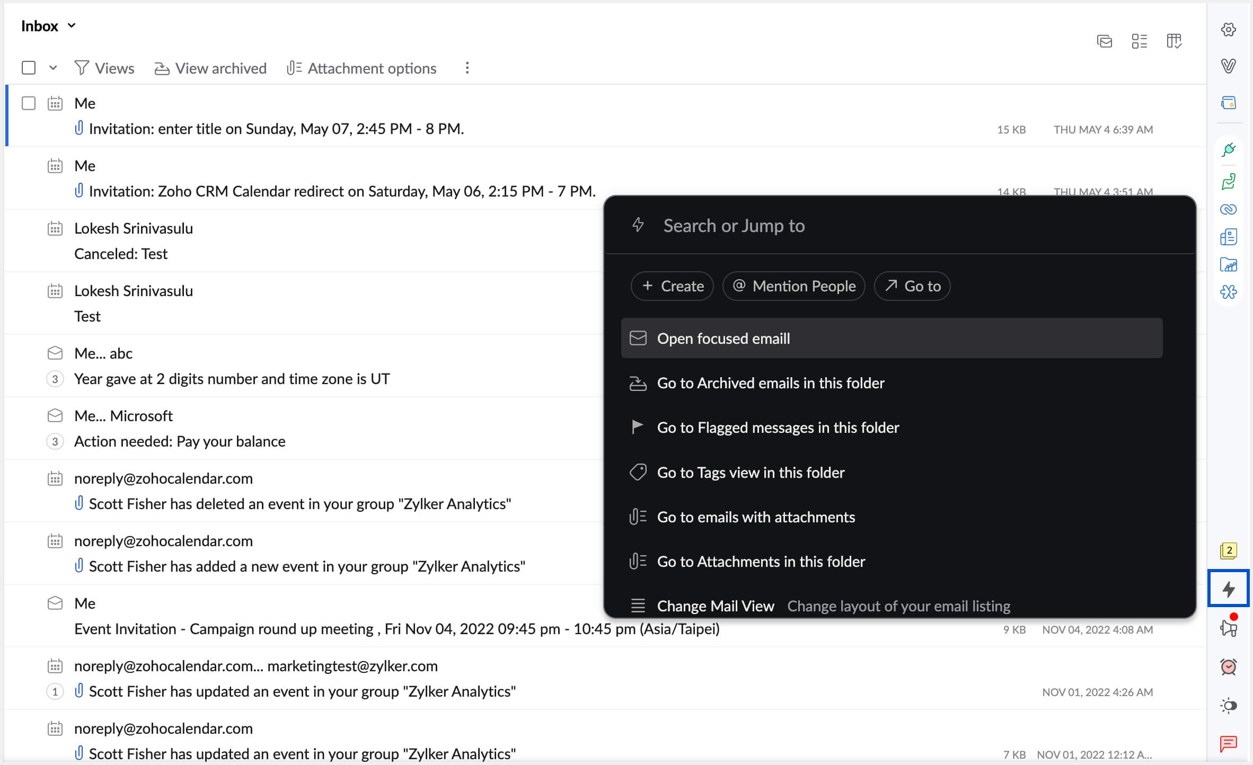Open the calendar icon next to Lokesh Srinivasulu
Viewport: 1253px width, 765px height.
pyautogui.click(x=55, y=228)
